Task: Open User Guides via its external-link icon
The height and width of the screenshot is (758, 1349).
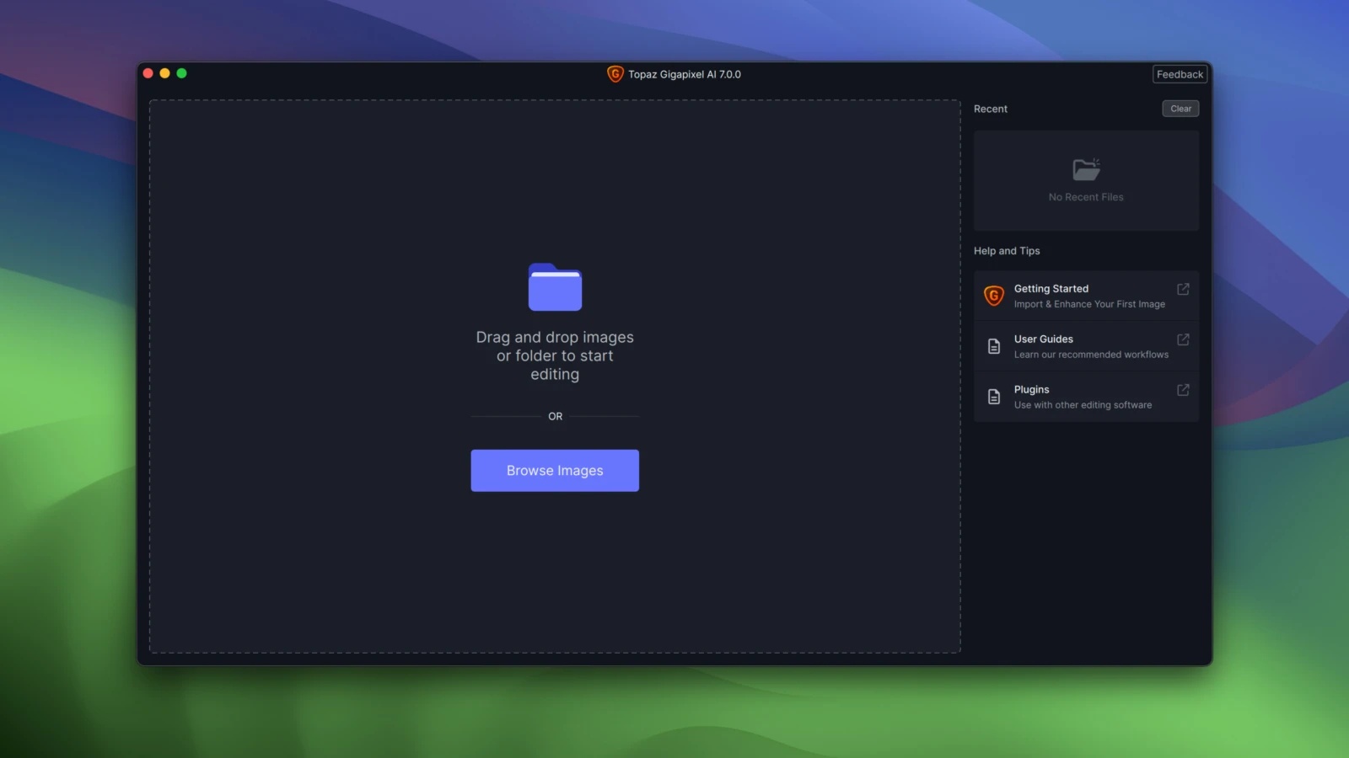Action: tap(1183, 339)
